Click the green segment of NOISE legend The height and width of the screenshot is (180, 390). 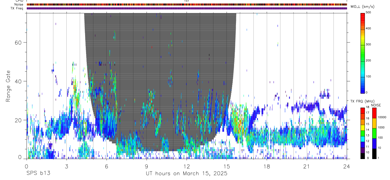[x=374, y=133]
